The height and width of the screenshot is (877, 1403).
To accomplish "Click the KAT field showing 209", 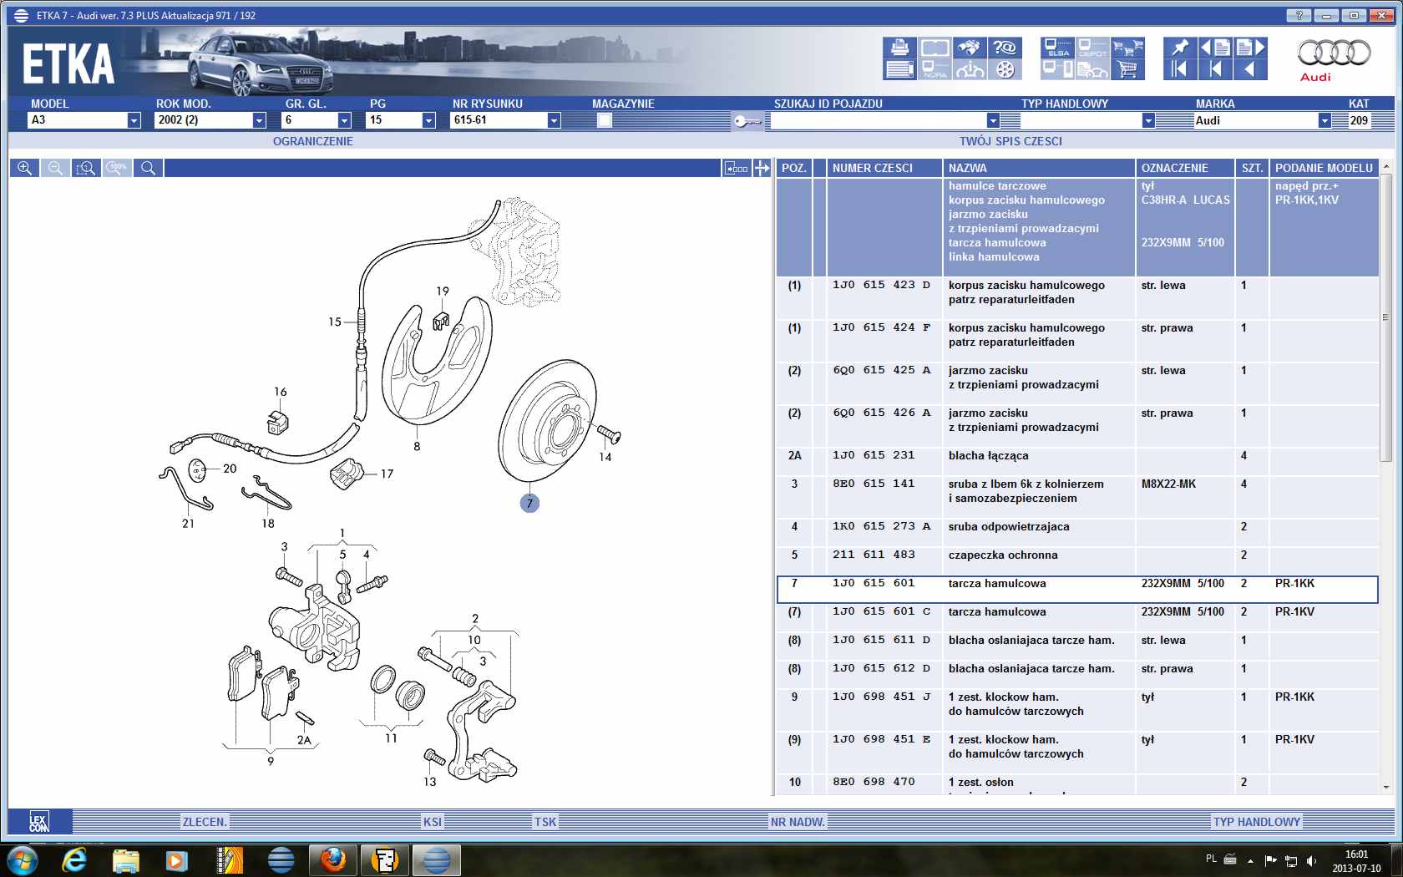I will (1360, 120).
